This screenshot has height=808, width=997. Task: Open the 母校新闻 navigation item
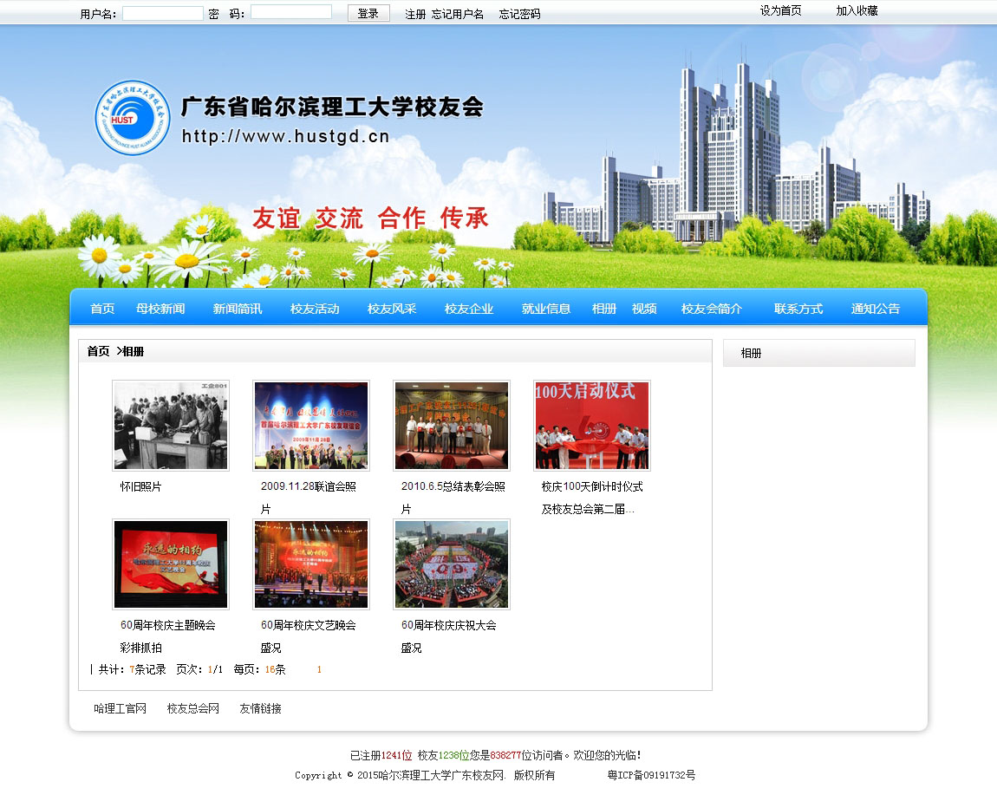pyautogui.click(x=160, y=309)
